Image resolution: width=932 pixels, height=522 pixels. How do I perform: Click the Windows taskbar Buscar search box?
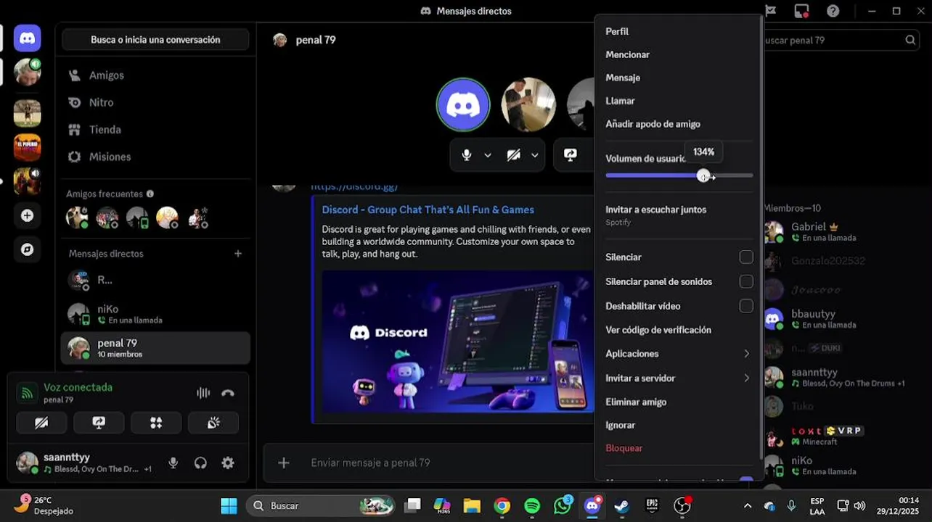pyautogui.click(x=320, y=505)
